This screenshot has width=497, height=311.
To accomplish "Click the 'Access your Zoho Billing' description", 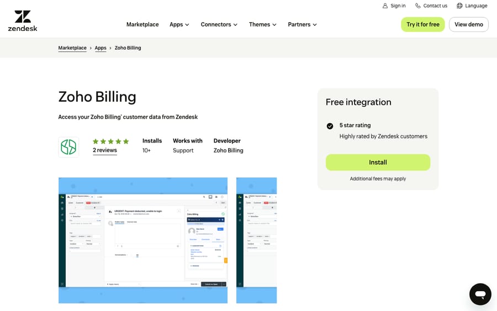I will [128, 117].
